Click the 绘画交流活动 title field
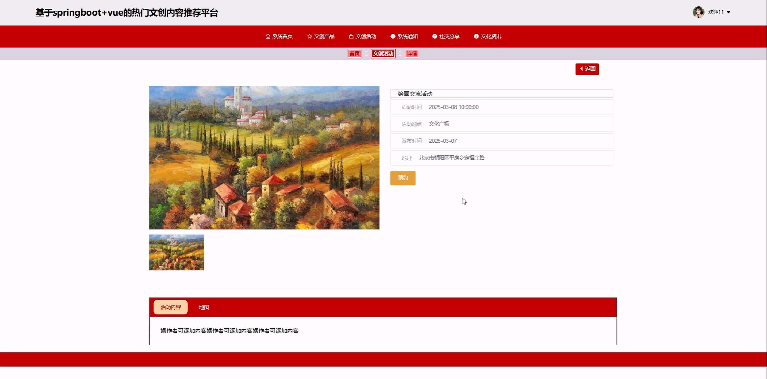 501,94
